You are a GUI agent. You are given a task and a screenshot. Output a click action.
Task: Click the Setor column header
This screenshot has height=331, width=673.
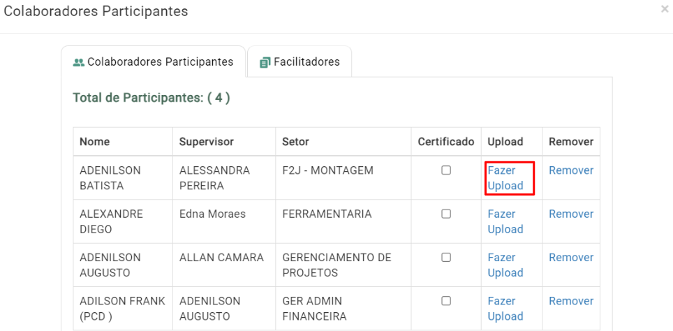click(x=295, y=142)
